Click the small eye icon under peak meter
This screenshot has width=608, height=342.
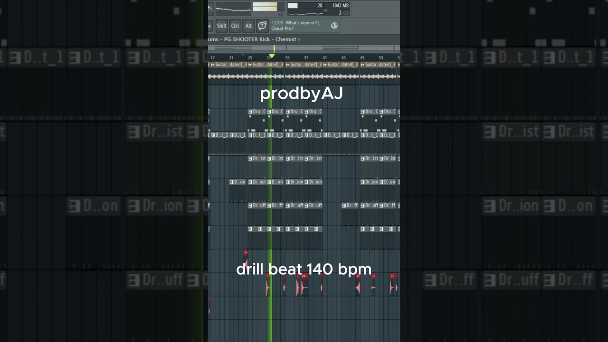tap(281, 14)
